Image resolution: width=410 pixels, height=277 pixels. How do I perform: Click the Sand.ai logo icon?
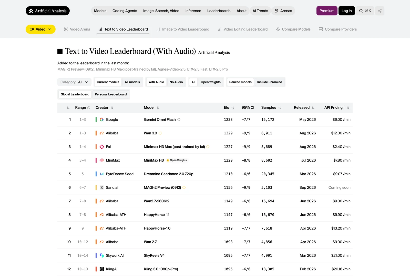102,187
